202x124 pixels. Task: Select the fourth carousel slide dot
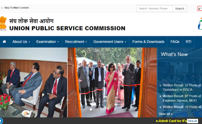(x=101, y=109)
